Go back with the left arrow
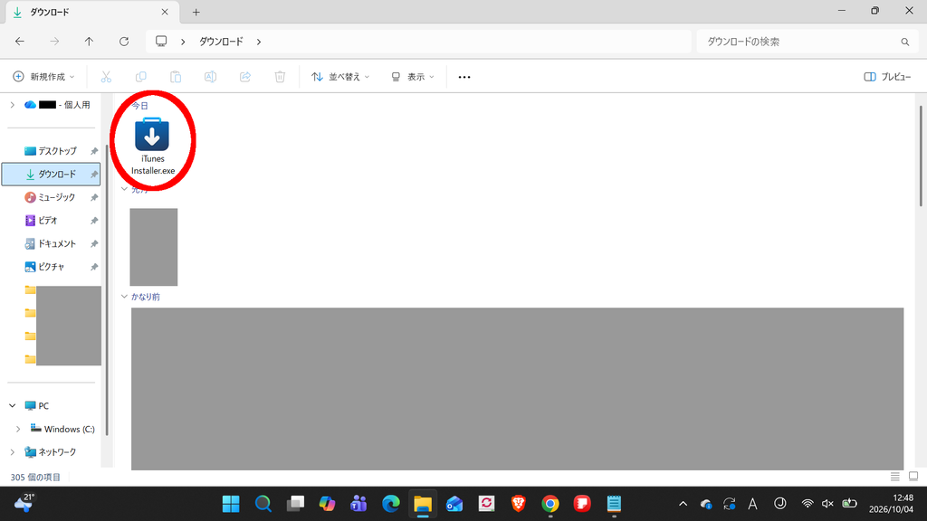 tap(20, 42)
